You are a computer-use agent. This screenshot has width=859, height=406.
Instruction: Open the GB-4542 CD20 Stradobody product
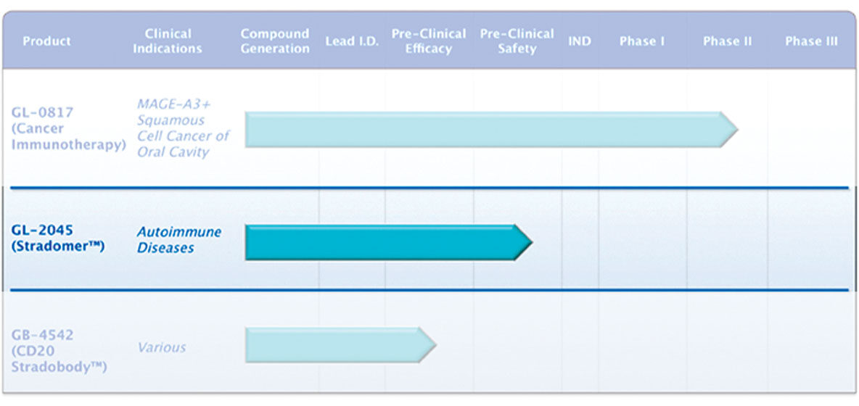pyautogui.click(x=59, y=351)
